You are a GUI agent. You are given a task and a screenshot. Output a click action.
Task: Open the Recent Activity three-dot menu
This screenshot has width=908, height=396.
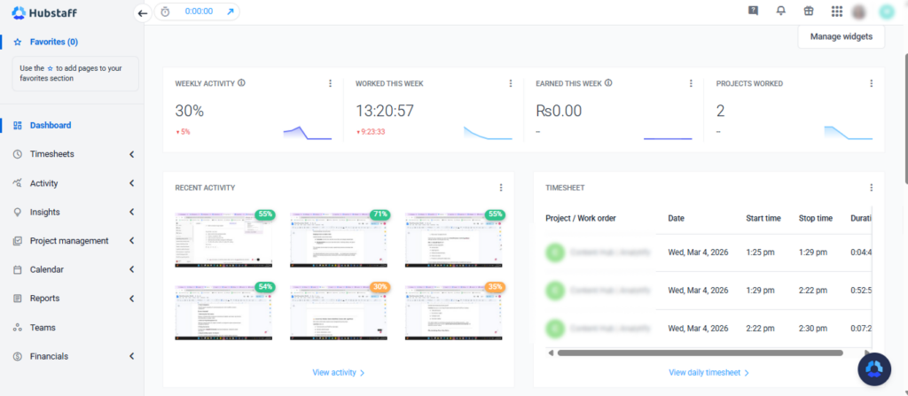(501, 188)
